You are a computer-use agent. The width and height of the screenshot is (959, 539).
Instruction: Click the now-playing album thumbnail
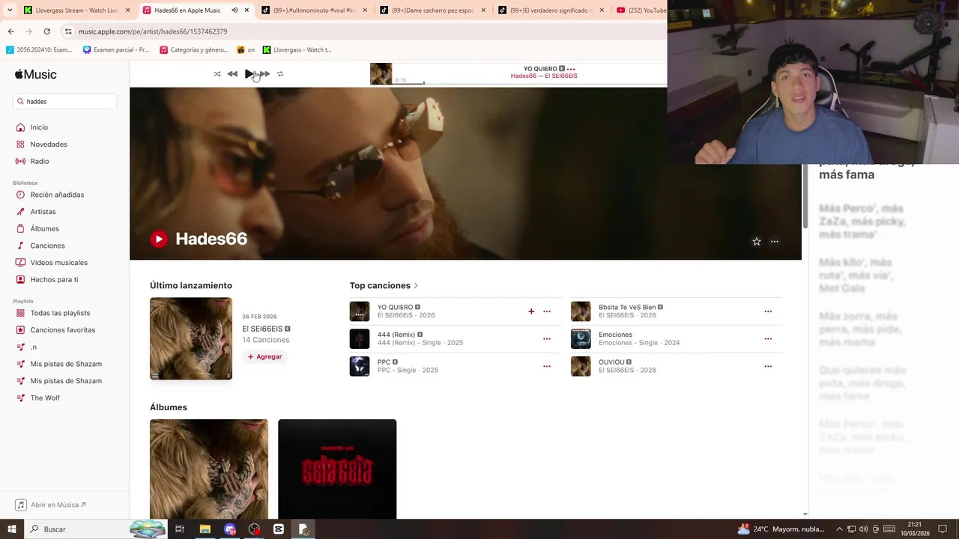click(381, 74)
